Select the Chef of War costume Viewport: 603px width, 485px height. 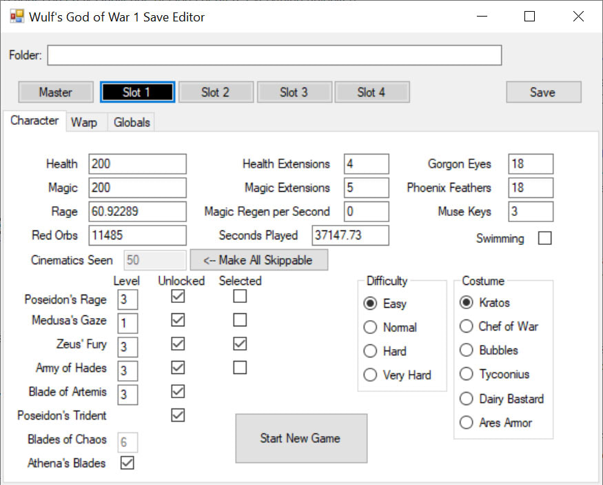click(499, 326)
